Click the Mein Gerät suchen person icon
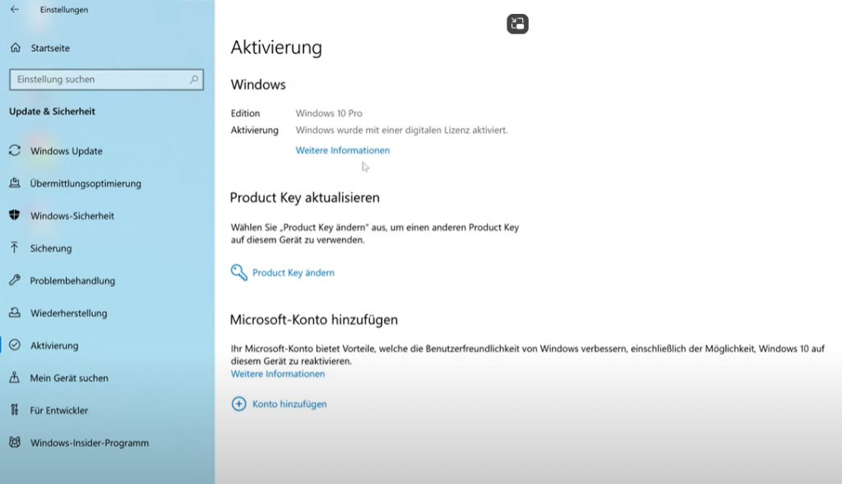Screen dimensions: 842x484 pos(14,378)
